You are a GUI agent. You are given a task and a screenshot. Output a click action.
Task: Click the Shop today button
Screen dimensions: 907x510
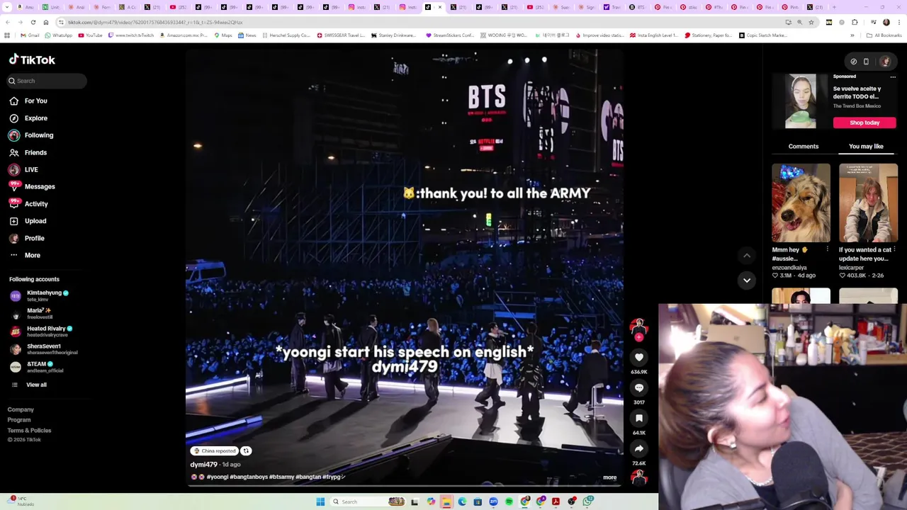pos(864,123)
